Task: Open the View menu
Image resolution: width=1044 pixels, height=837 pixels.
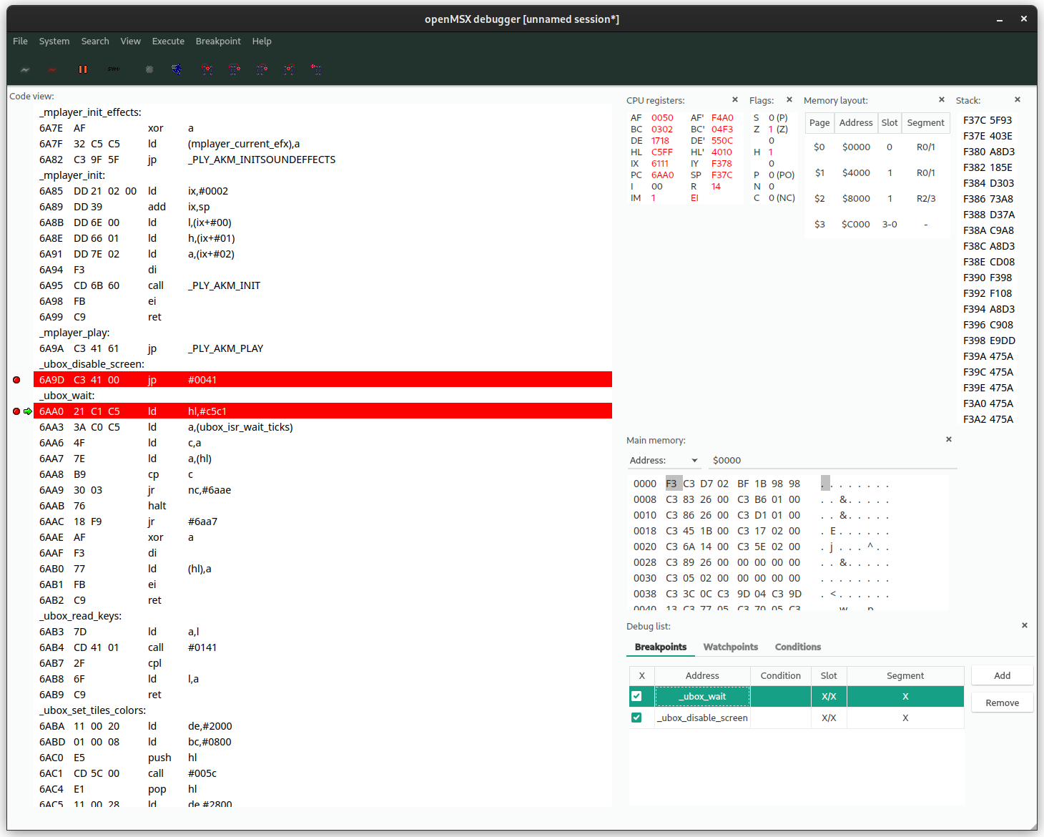Action: [x=131, y=41]
